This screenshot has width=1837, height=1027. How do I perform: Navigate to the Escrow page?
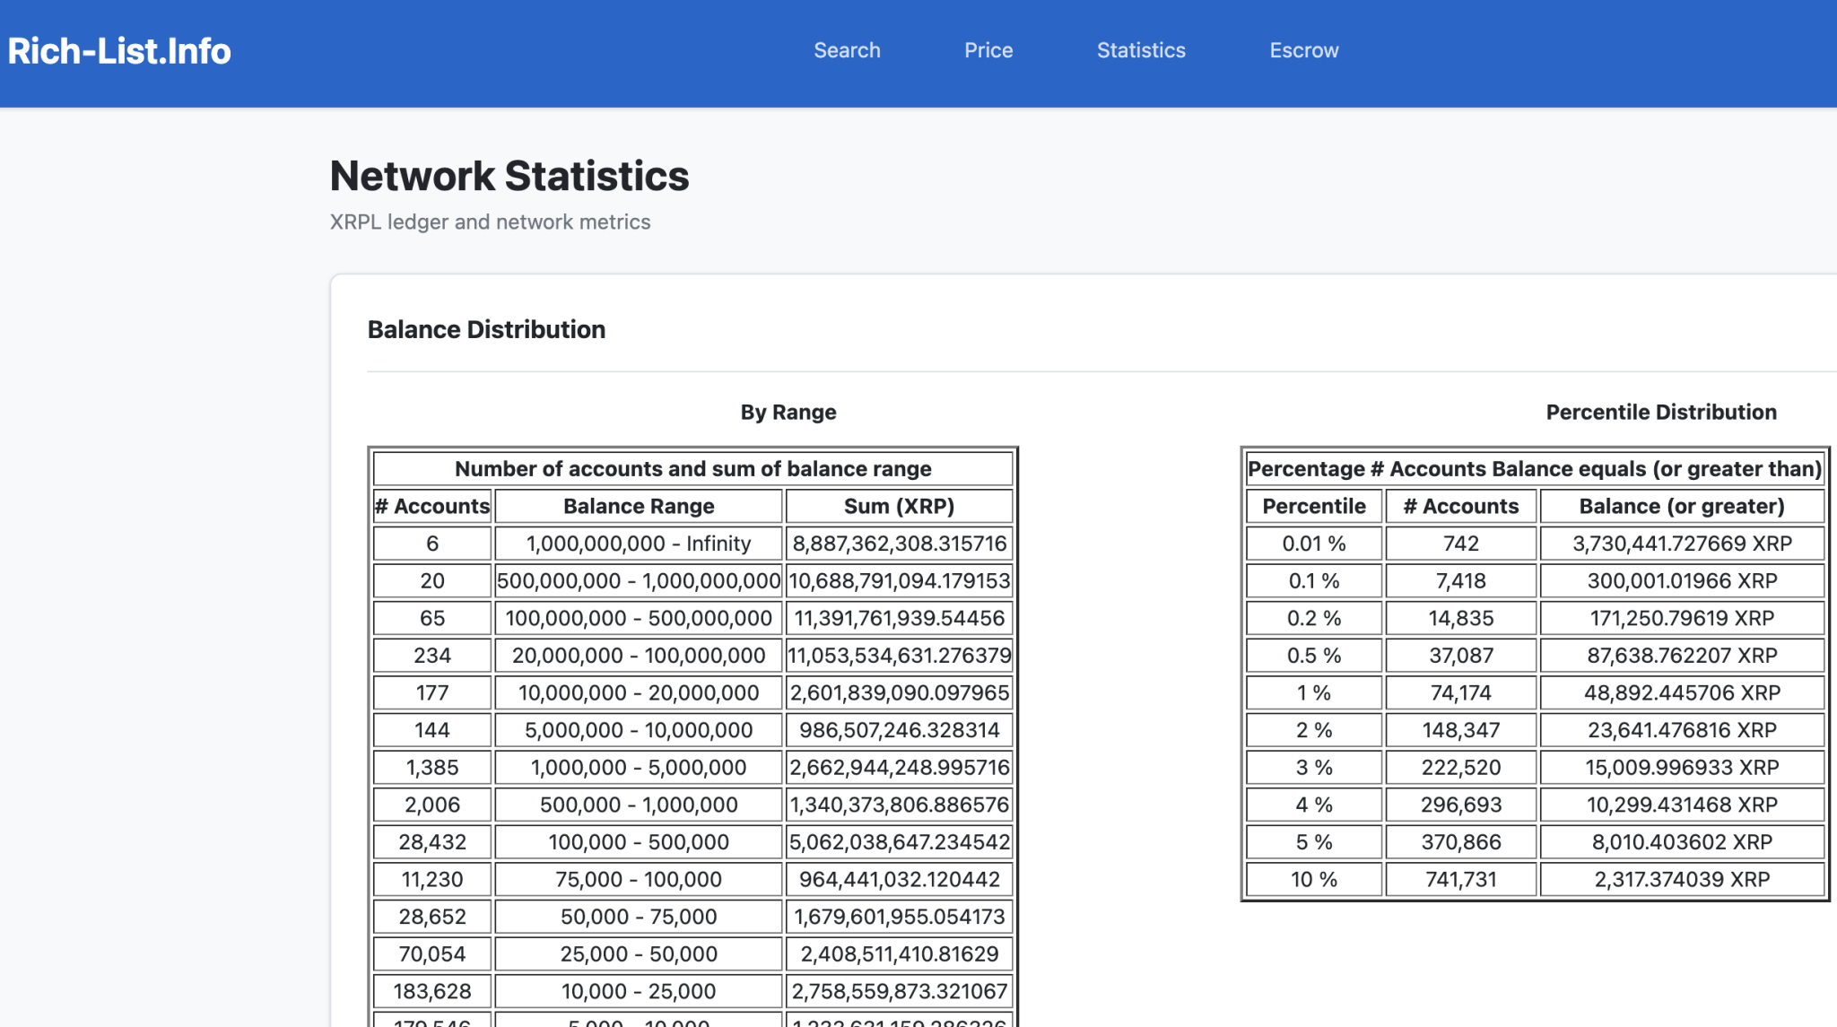(x=1303, y=50)
